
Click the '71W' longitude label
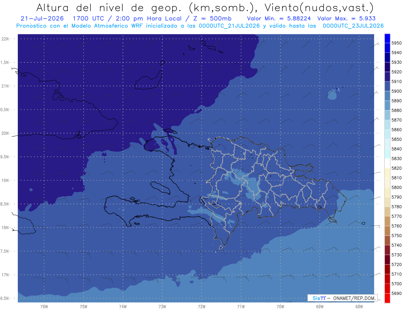click(241, 306)
